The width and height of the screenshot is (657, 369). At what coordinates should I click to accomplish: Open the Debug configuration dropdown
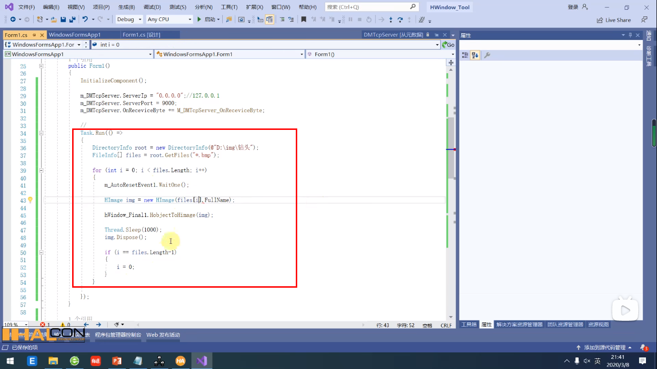[x=128, y=19]
